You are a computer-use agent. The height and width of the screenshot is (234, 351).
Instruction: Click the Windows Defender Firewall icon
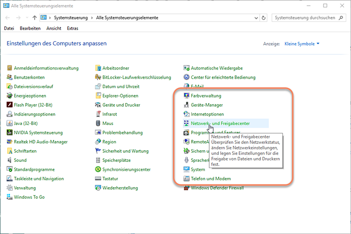coord(187,188)
